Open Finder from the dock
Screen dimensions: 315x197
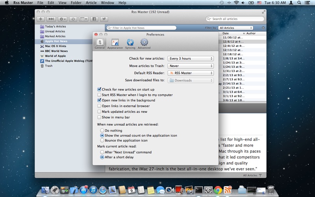(x=45, y=190)
